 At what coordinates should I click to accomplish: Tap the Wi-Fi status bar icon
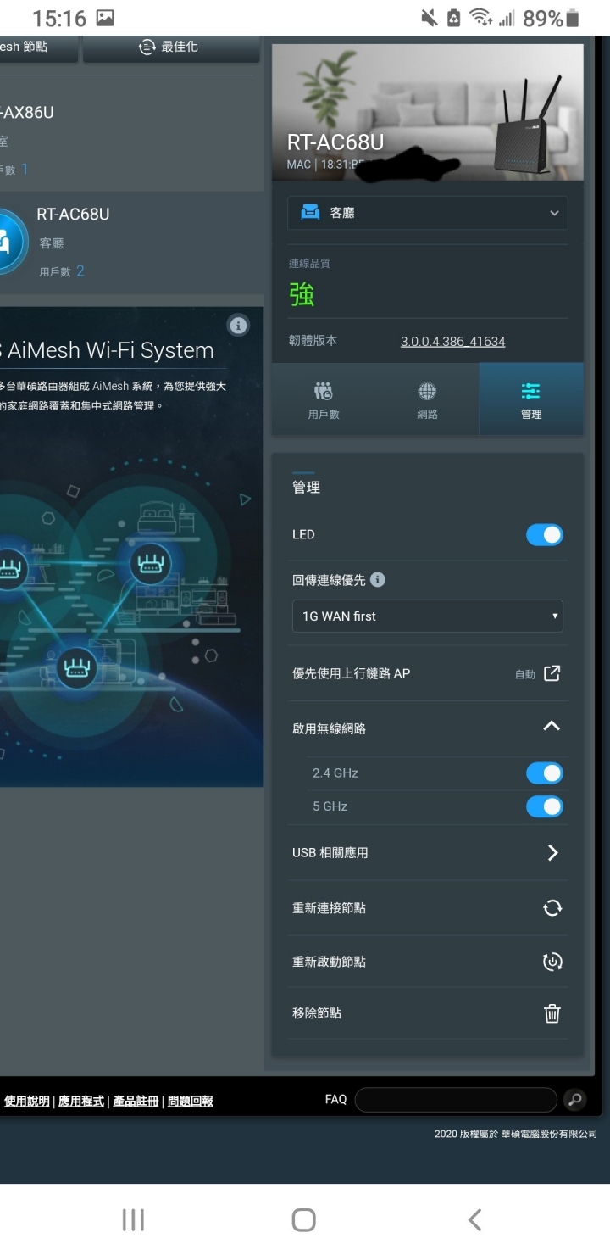tap(480, 18)
